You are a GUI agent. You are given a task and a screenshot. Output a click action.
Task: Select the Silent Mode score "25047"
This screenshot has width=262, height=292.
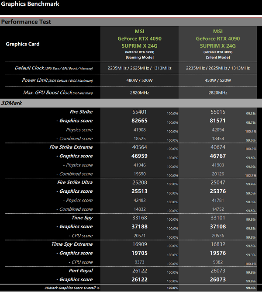[218, 183]
